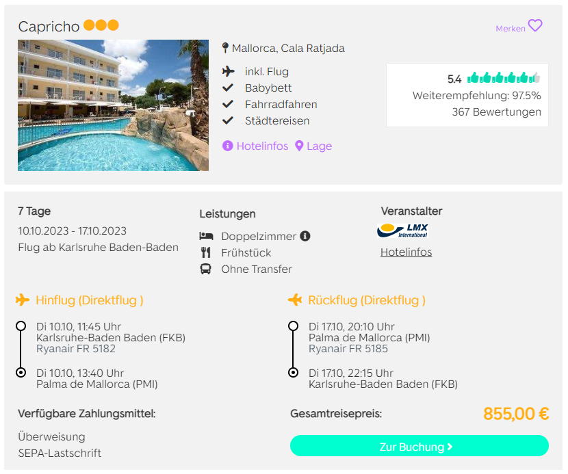The height and width of the screenshot is (474, 568).
Task: Click the LMX International logo
Action: click(x=402, y=231)
